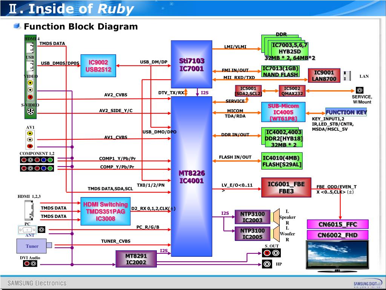This screenshot has height=290, width=386.
Task: Click the NTP3100 IC2005 amplifier block
Action: point(252,233)
